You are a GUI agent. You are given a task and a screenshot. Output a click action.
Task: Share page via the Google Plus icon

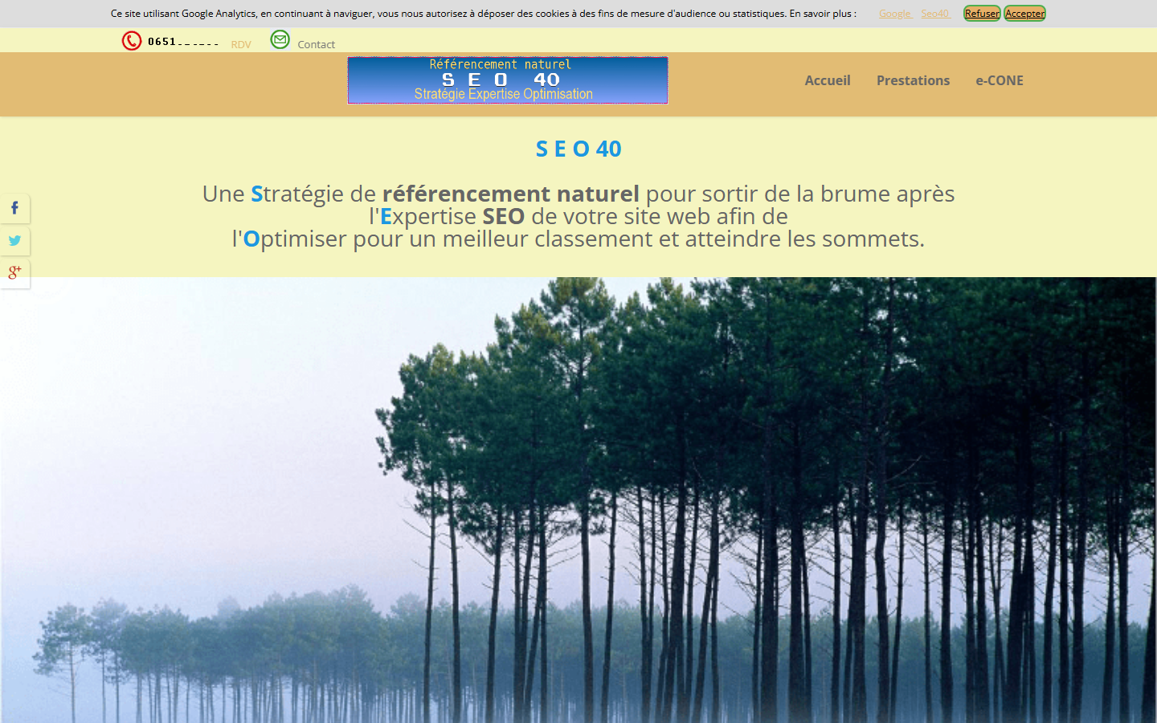[14, 273]
